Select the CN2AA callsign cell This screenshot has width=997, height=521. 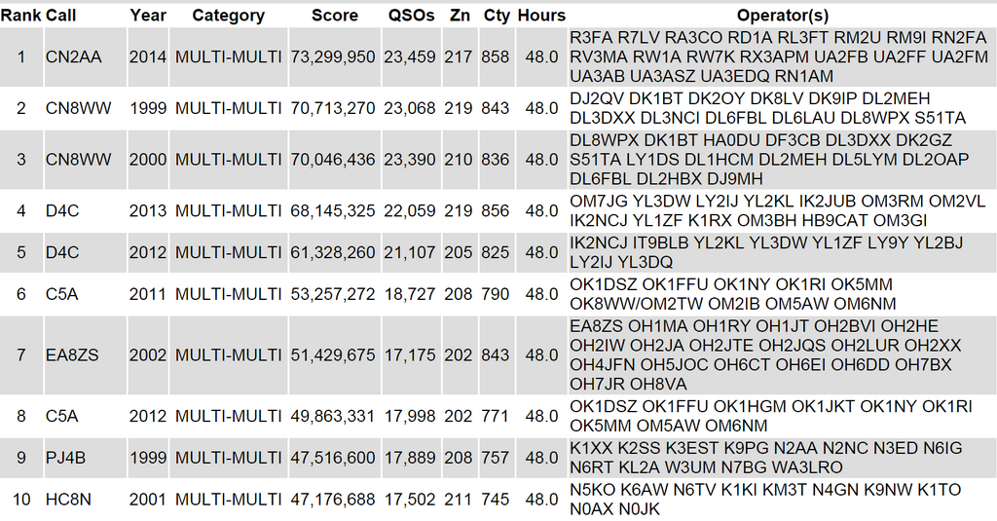(x=73, y=57)
